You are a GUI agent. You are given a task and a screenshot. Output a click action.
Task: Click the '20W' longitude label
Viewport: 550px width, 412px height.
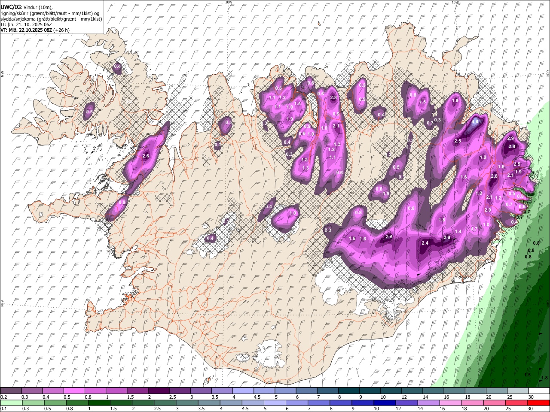click(229, 2)
